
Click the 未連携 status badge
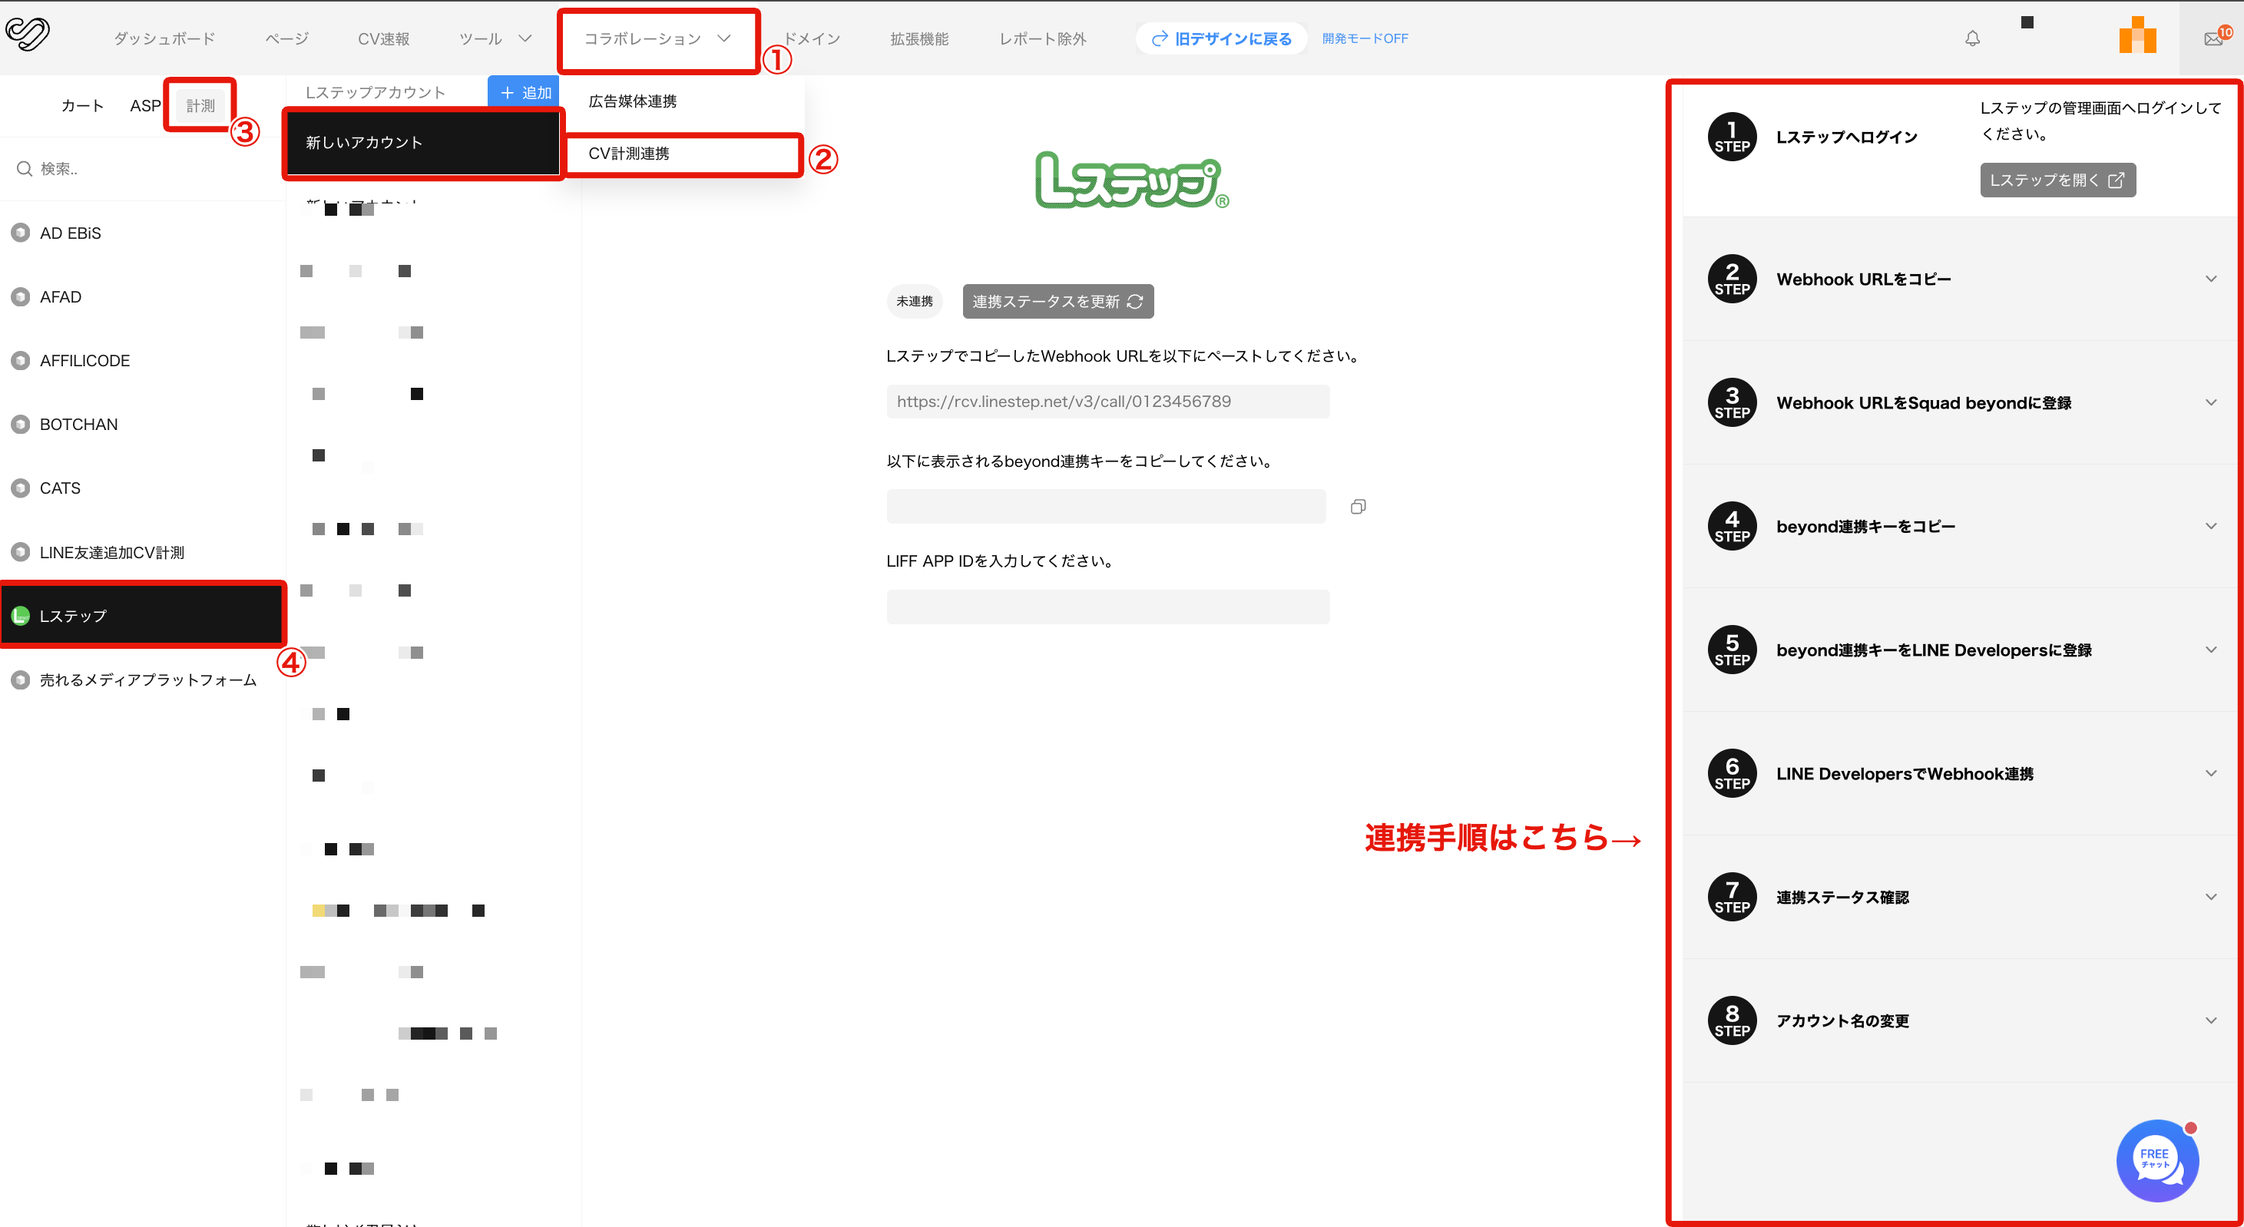(x=915, y=301)
